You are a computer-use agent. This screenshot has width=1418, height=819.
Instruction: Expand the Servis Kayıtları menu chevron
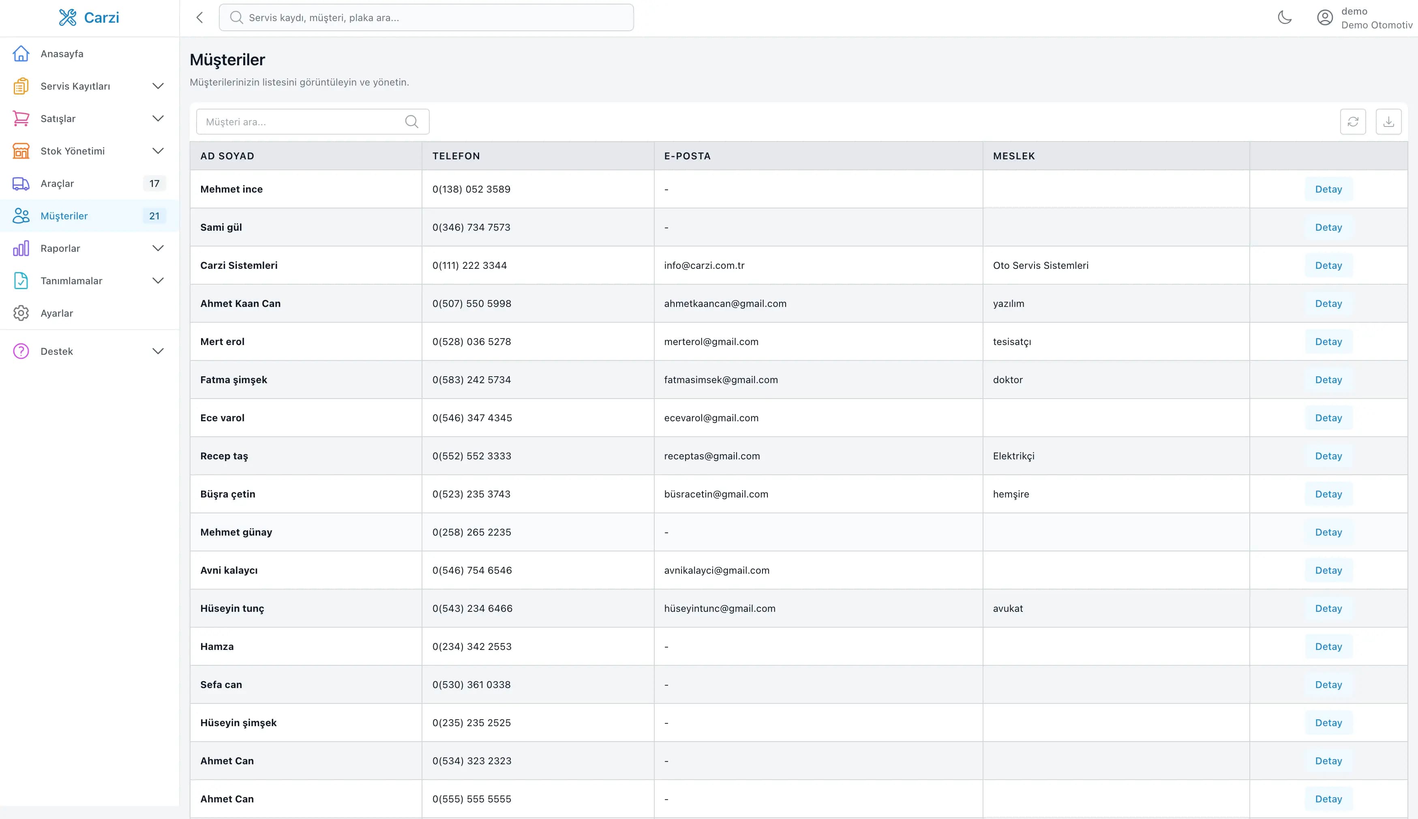click(158, 86)
